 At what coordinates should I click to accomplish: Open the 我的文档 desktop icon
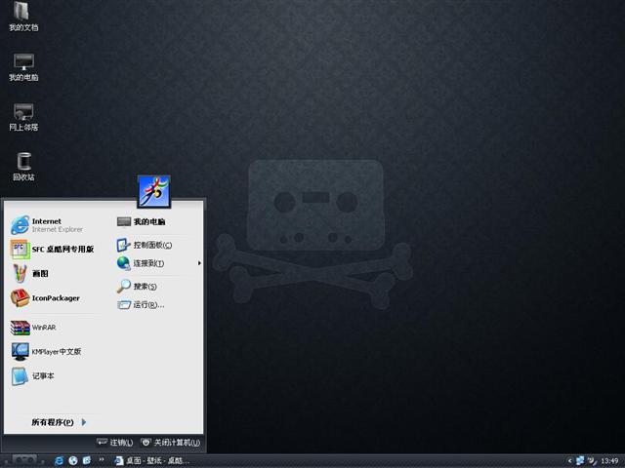click(23, 16)
